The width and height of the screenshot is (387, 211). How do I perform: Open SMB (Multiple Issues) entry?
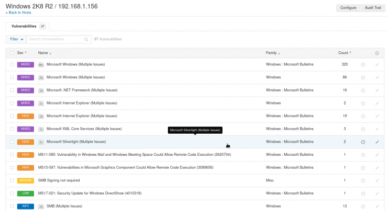(64, 206)
